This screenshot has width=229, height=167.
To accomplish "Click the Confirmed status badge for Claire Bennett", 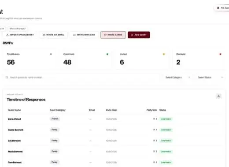I will 166,130.
